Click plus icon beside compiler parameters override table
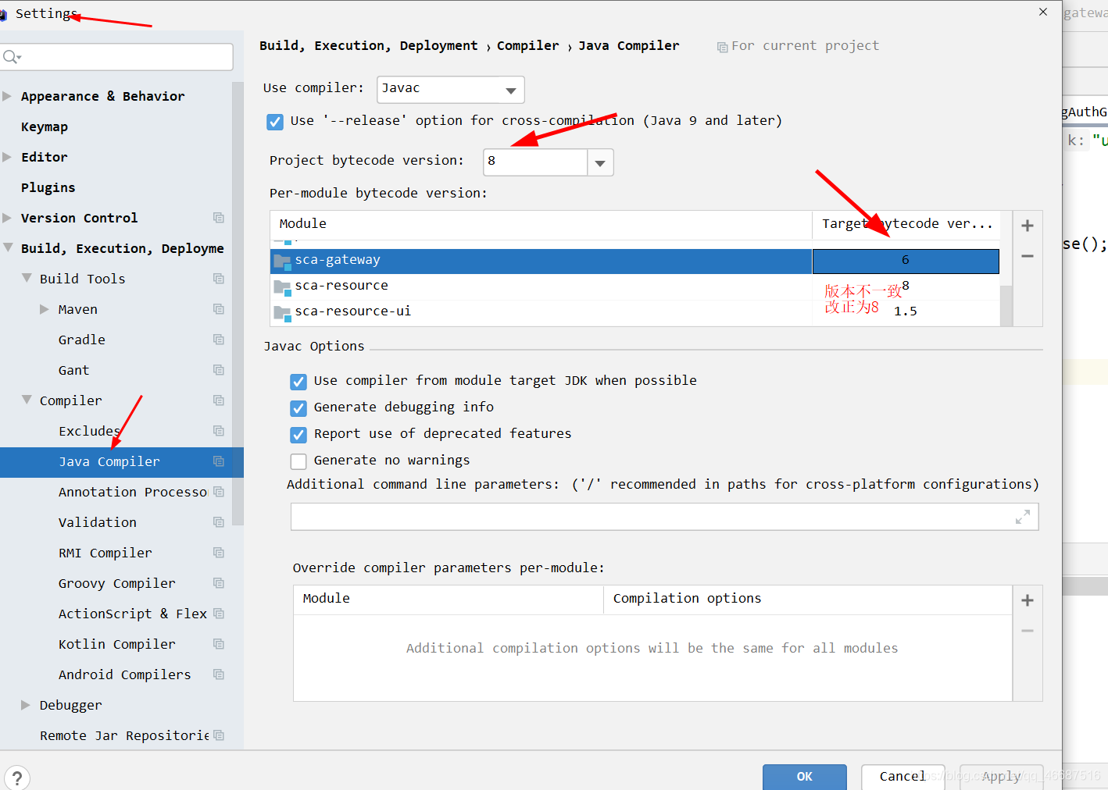This screenshot has width=1108, height=790. (1027, 600)
